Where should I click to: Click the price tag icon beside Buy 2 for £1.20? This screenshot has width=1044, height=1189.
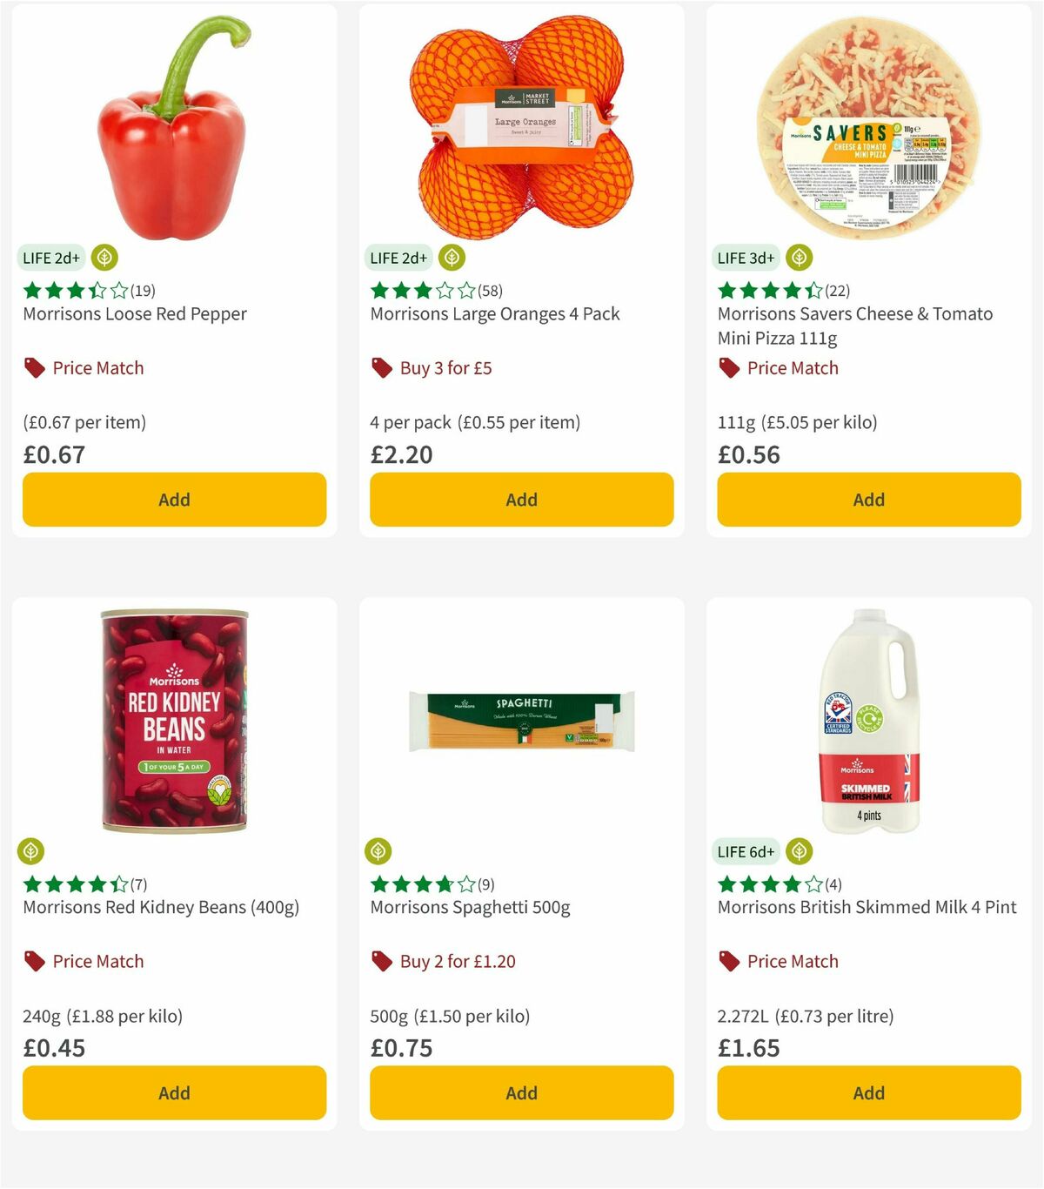click(x=381, y=961)
